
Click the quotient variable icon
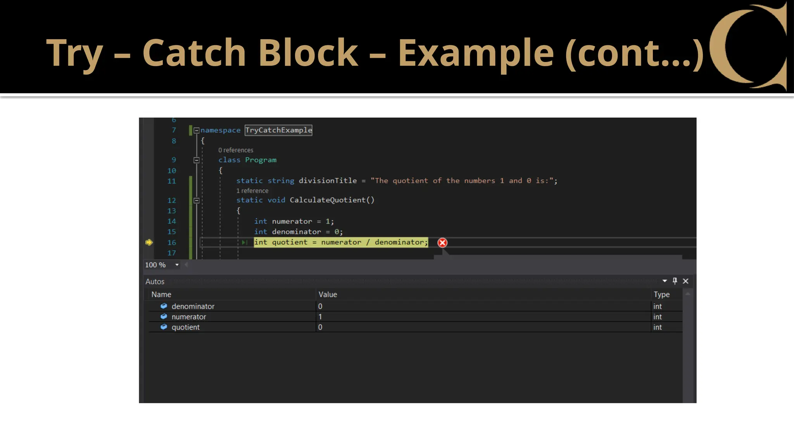164,327
